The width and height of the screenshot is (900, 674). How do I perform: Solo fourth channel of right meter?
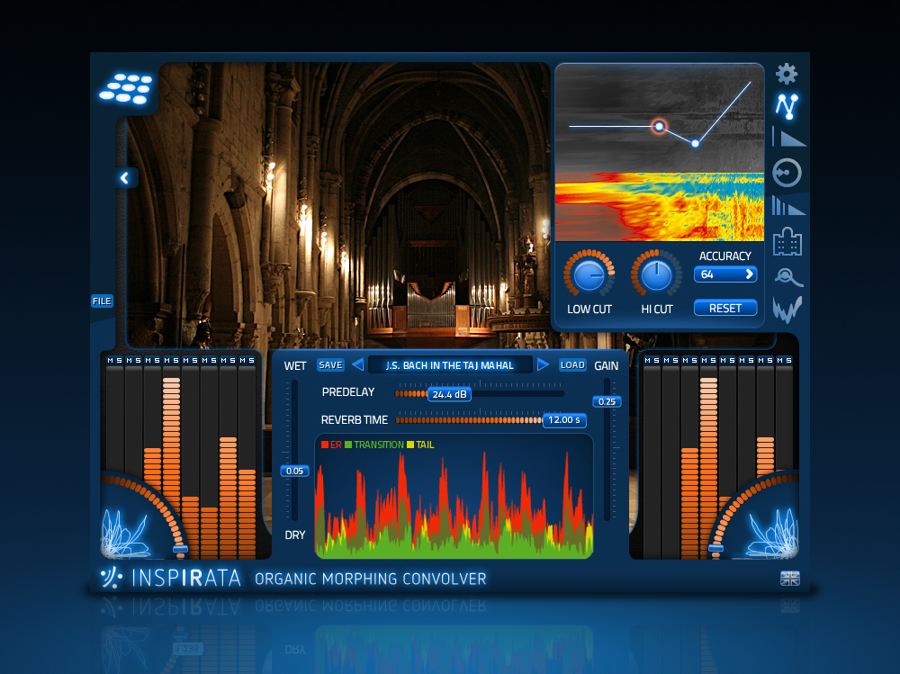pyautogui.click(x=713, y=360)
